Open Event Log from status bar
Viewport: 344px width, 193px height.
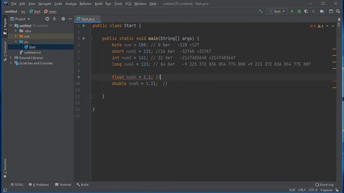[x=325, y=184]
